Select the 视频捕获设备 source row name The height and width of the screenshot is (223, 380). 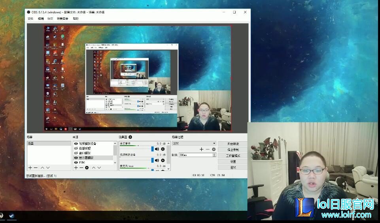point(88,143)
